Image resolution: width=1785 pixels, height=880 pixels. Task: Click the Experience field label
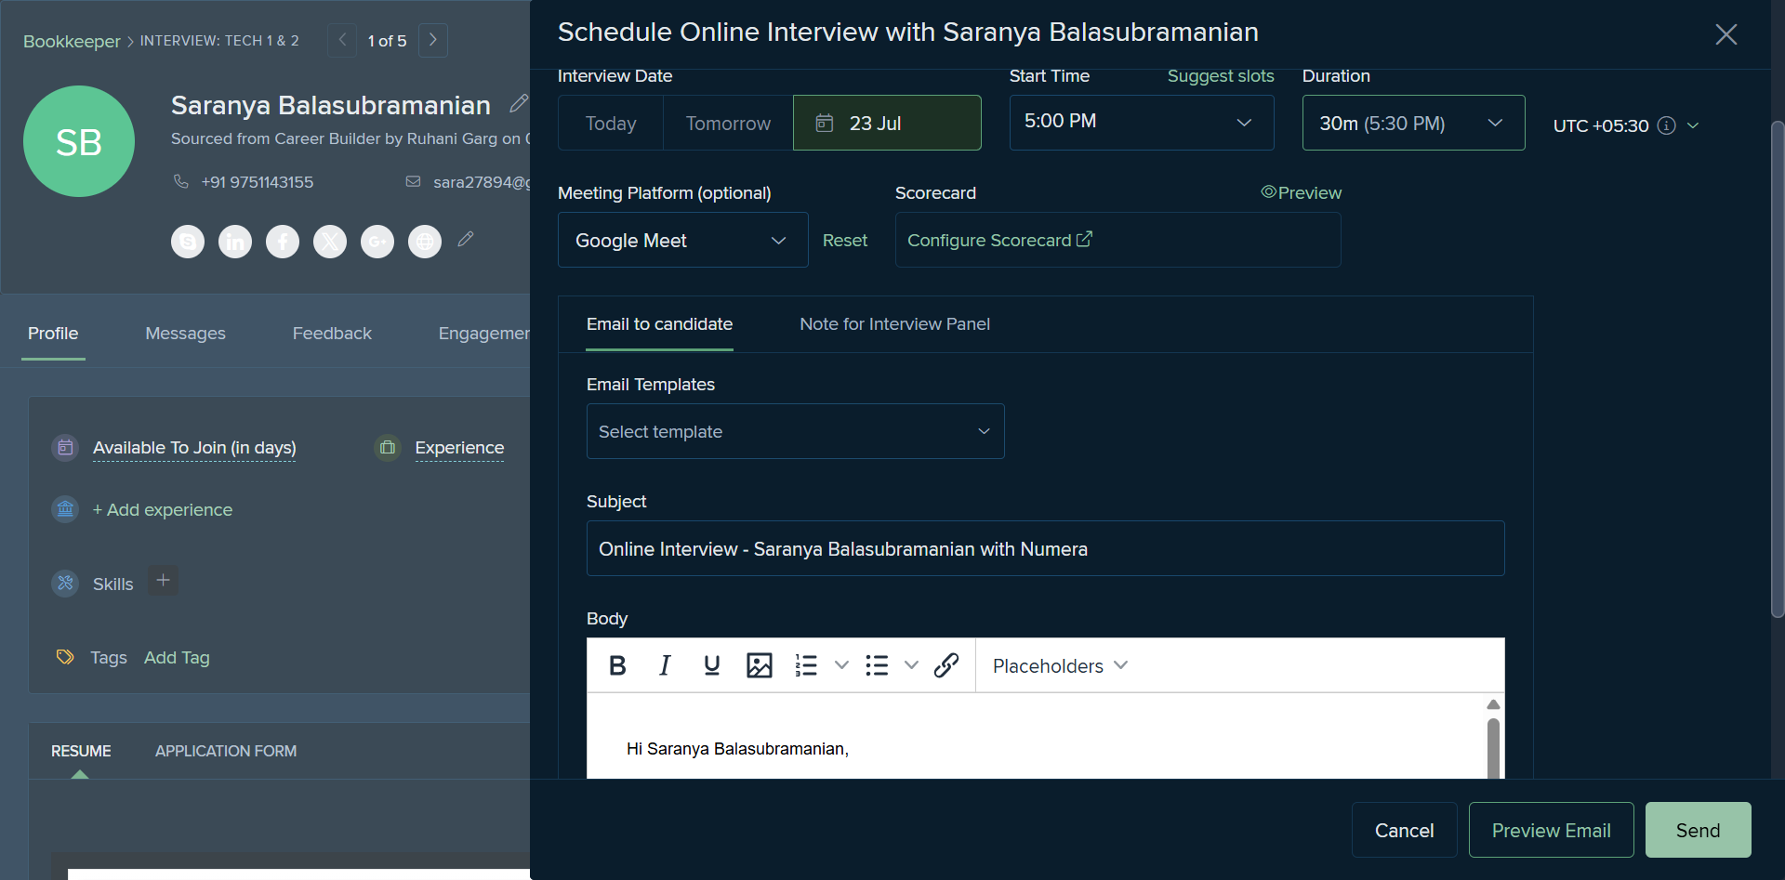(x=459, y=448)
